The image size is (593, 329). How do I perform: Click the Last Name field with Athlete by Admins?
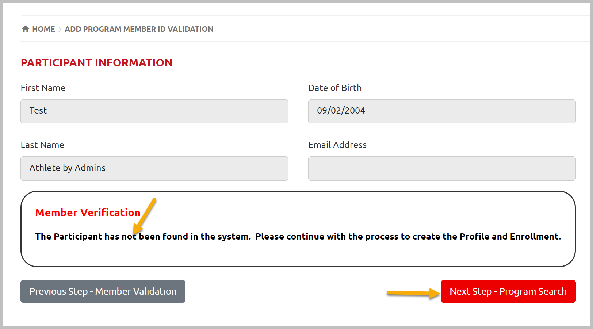click(x=154, y=168)
